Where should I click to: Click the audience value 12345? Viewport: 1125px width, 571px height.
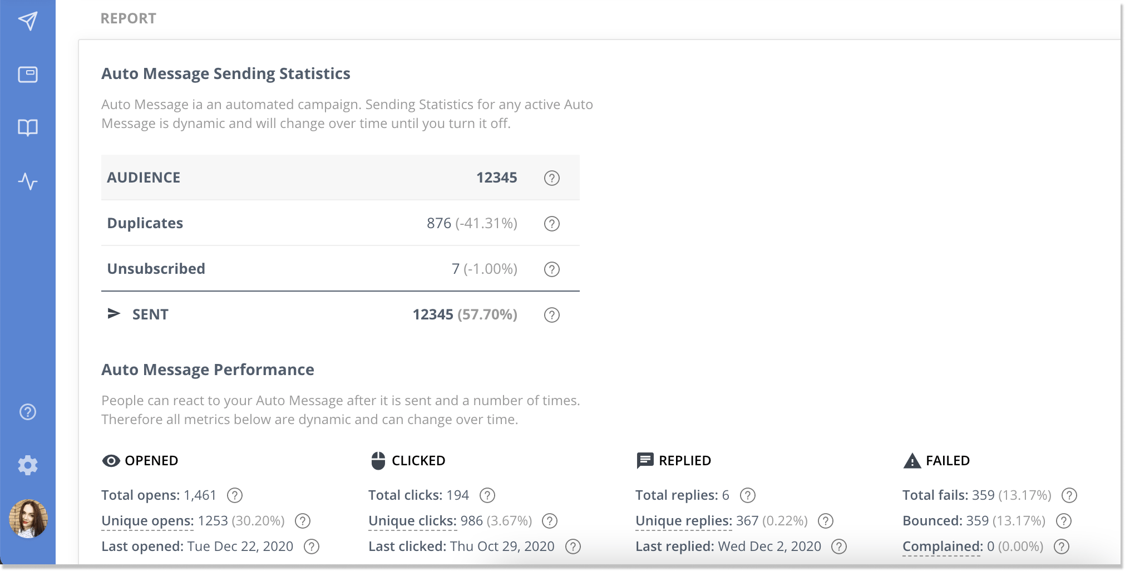(x=497, y=178)
